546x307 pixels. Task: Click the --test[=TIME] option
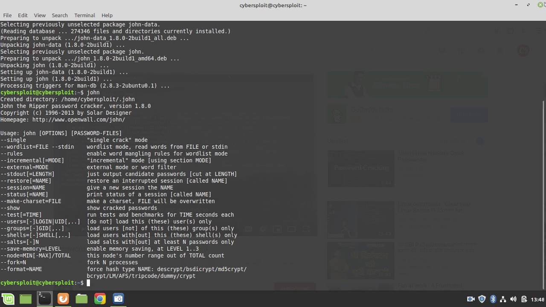click(21, 215)
